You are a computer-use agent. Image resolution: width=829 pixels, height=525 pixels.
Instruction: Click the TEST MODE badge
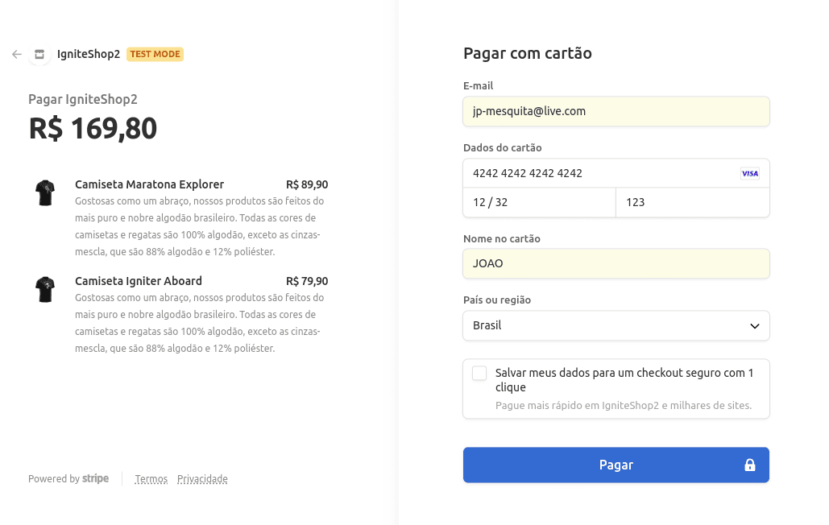tap(155, 54)
